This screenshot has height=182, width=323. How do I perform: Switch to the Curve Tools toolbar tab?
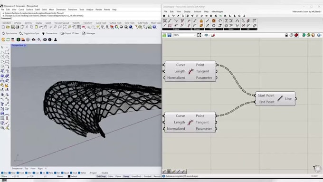coord(101,23)
